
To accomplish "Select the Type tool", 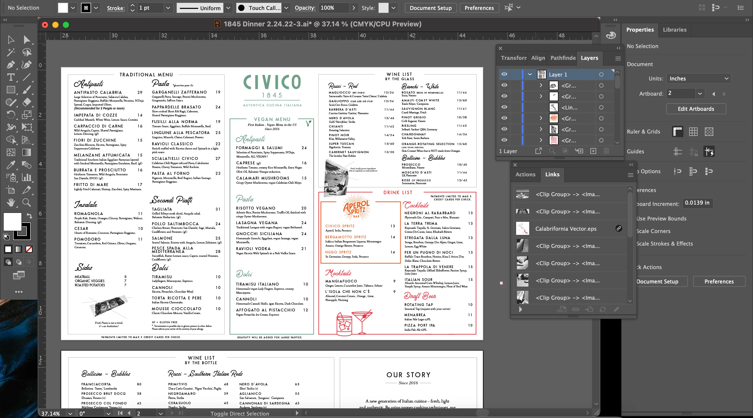I will click(11, 77).
